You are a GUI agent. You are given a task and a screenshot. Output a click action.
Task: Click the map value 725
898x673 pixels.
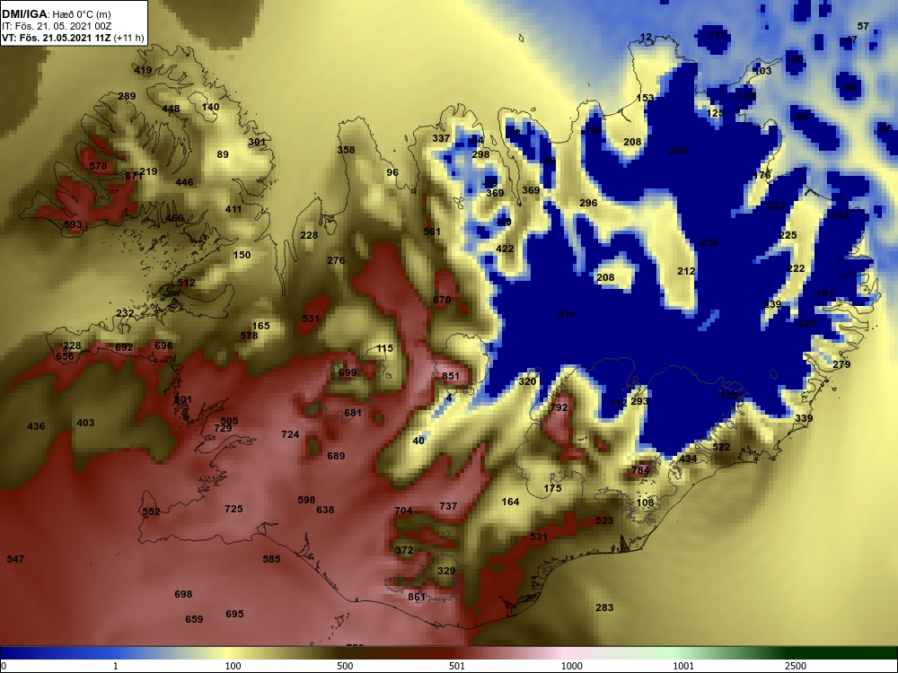pos(233,509)
